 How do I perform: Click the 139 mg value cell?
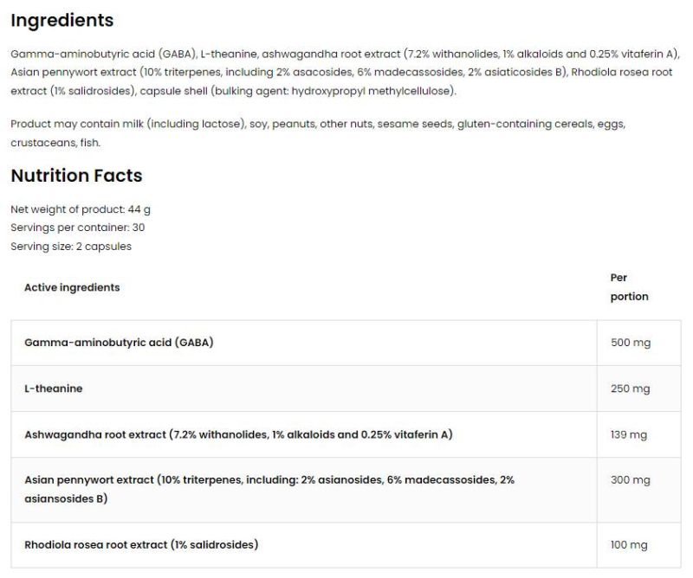point(630,434)
